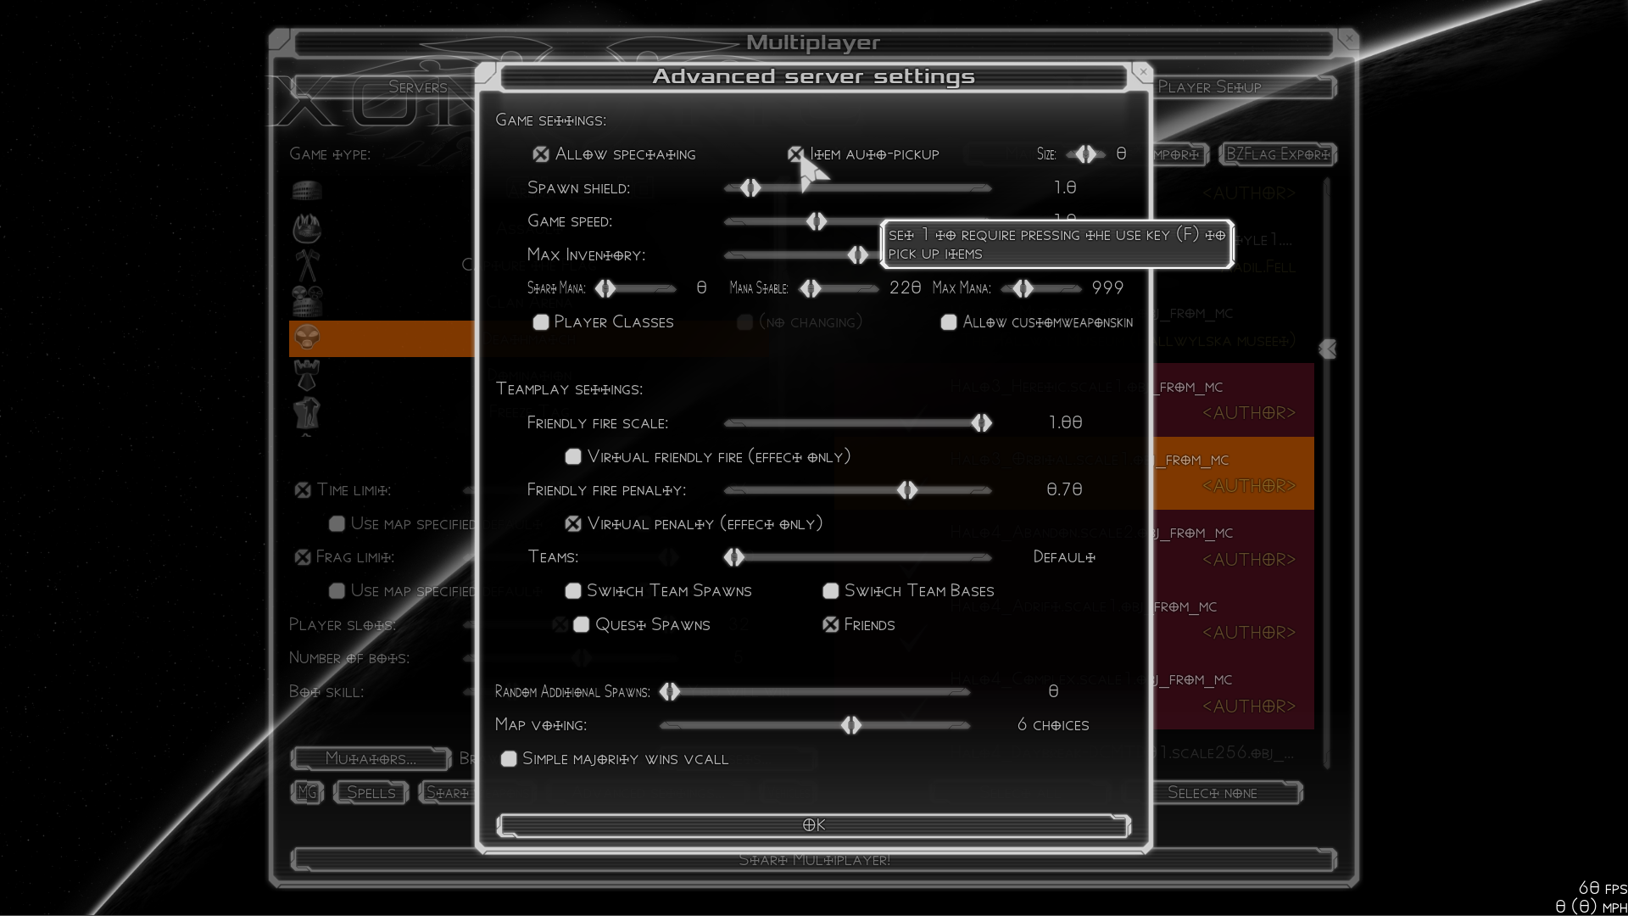Toggle Time limit checkbox in Multiplayer window
This screenshot has height=916, width=1628.
click(x=303, y=490)
